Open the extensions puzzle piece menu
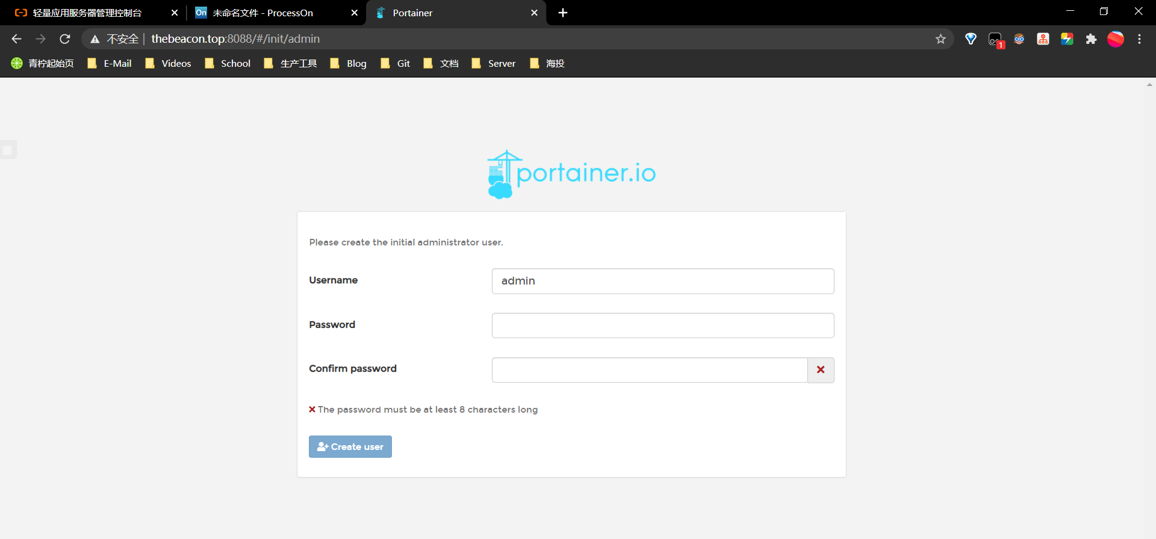 1091,39
